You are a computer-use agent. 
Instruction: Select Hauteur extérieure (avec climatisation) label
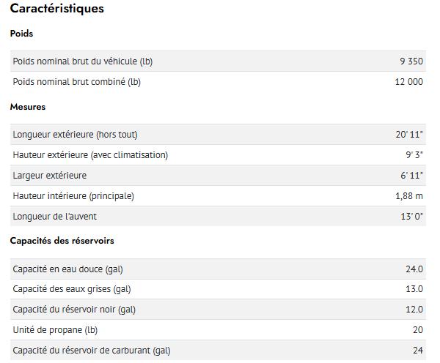[90, 155]
